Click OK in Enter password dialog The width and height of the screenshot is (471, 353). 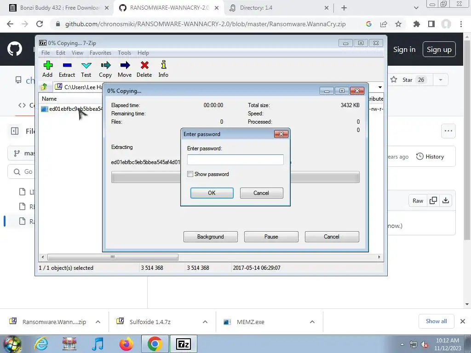(212, 193)
